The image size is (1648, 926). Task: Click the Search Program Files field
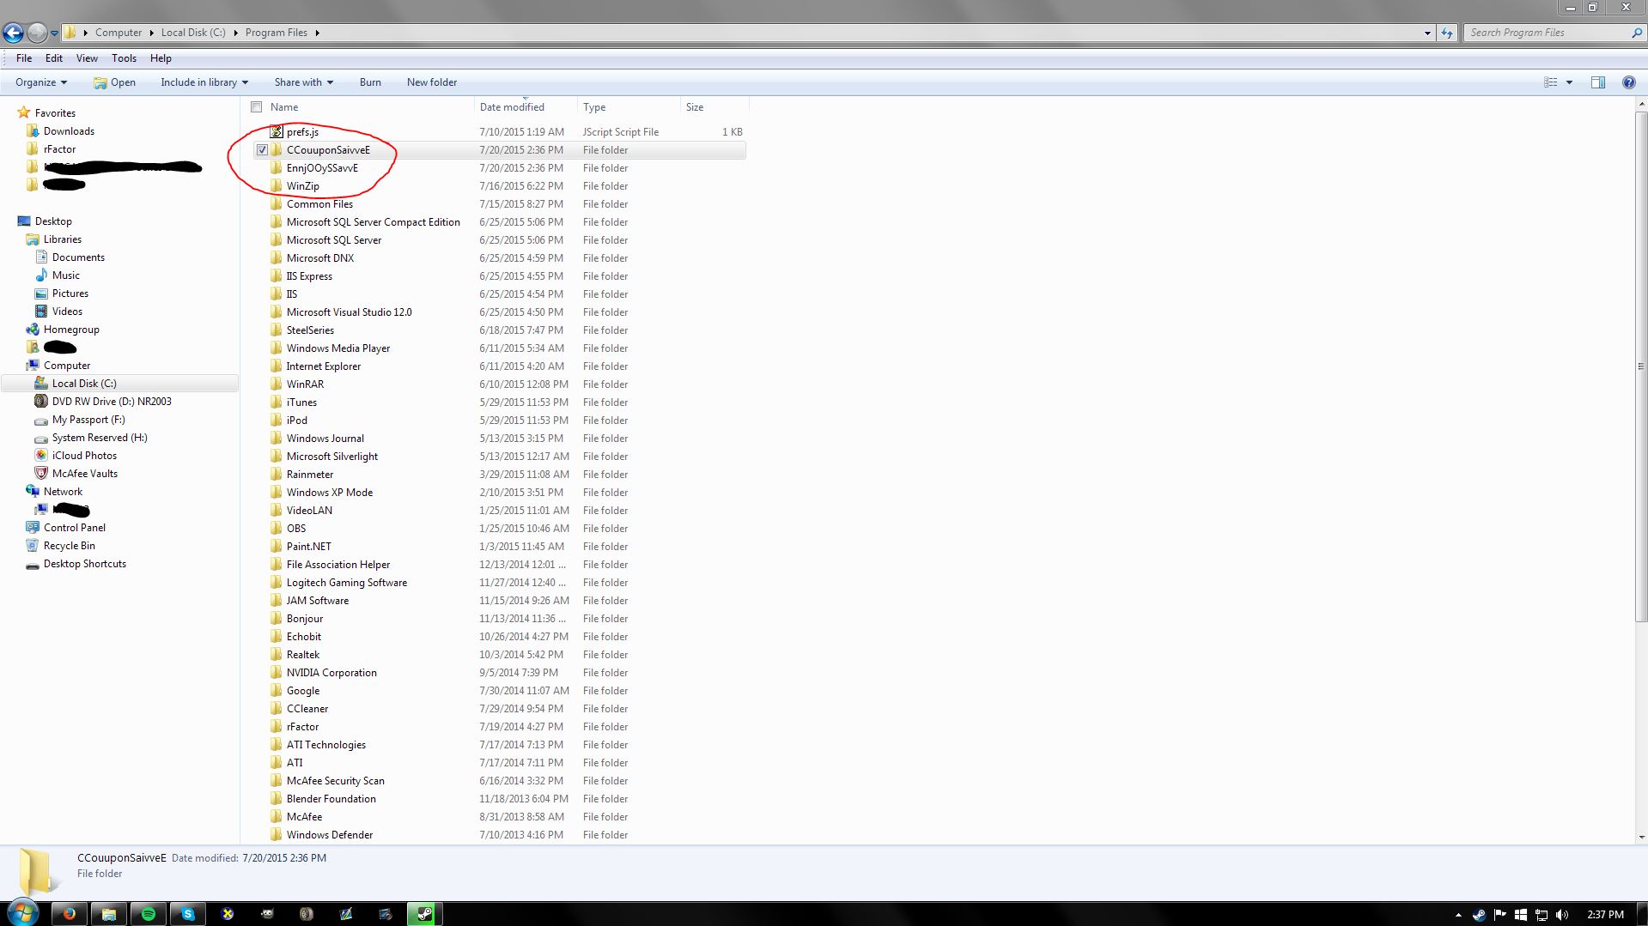click(1546, 33)
